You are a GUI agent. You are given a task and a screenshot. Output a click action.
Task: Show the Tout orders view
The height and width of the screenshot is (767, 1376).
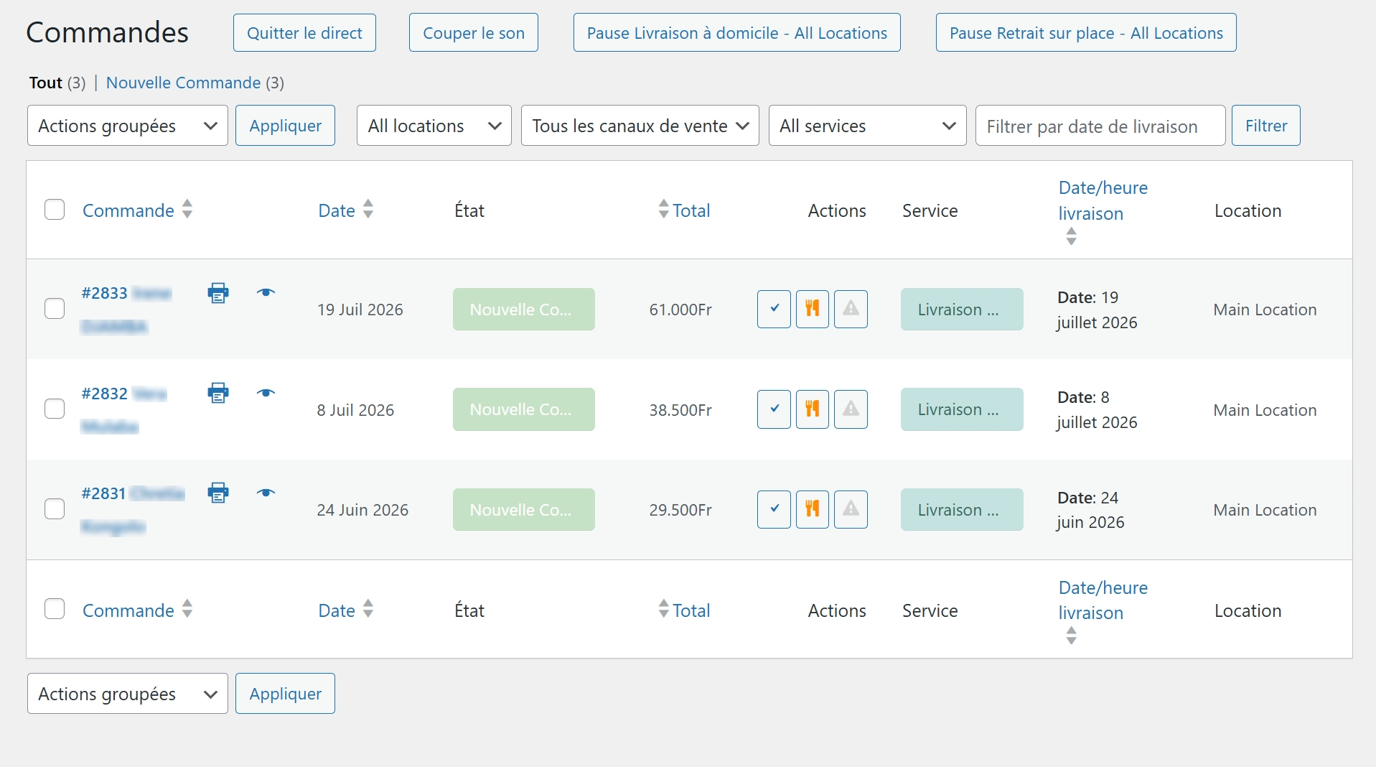pos(46,83)
